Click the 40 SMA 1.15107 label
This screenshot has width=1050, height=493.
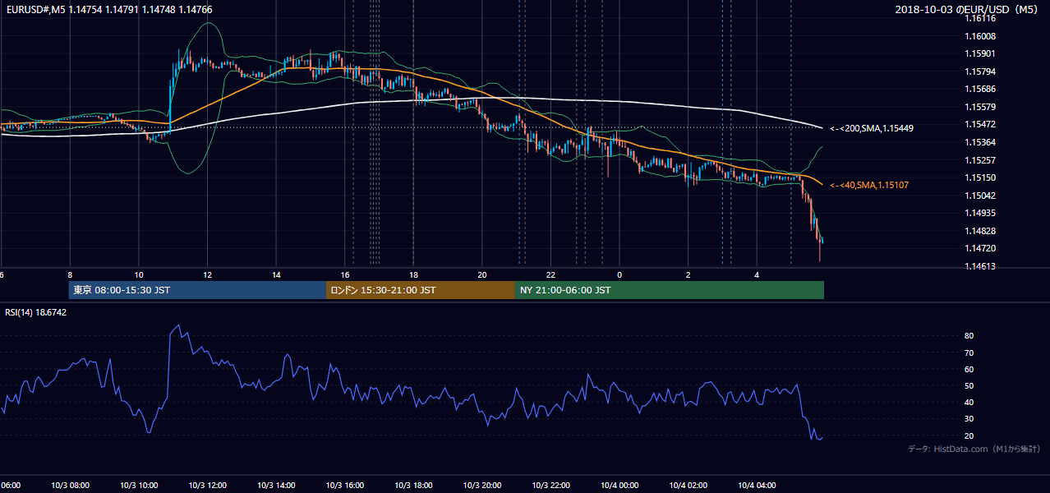869,186
